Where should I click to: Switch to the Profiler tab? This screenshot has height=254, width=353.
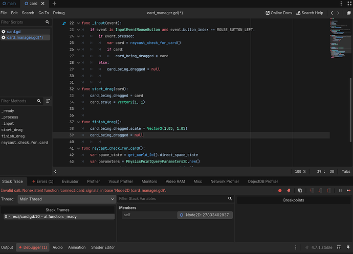click(94, 181)
